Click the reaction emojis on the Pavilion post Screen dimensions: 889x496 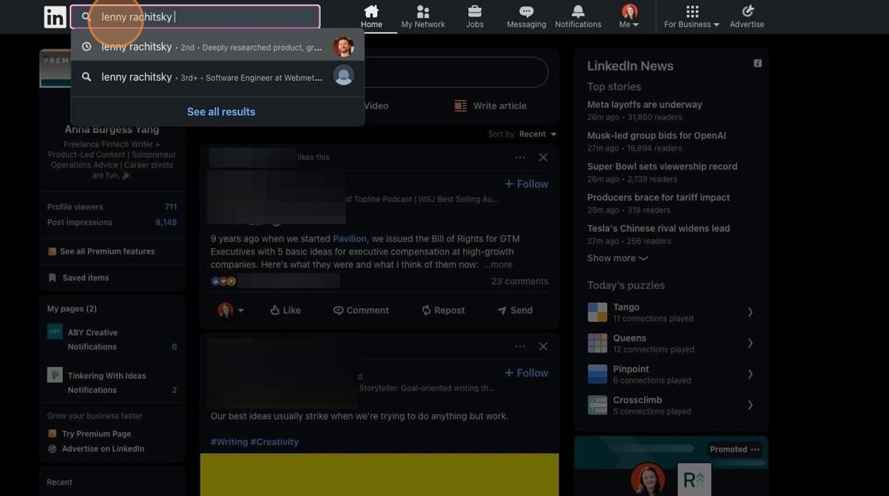click(x=223, y=281)
